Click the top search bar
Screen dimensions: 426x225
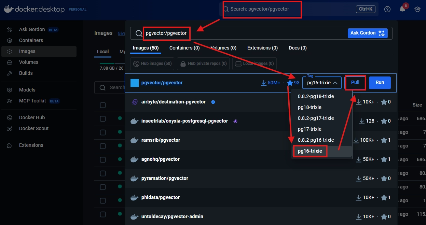[299, 9]
